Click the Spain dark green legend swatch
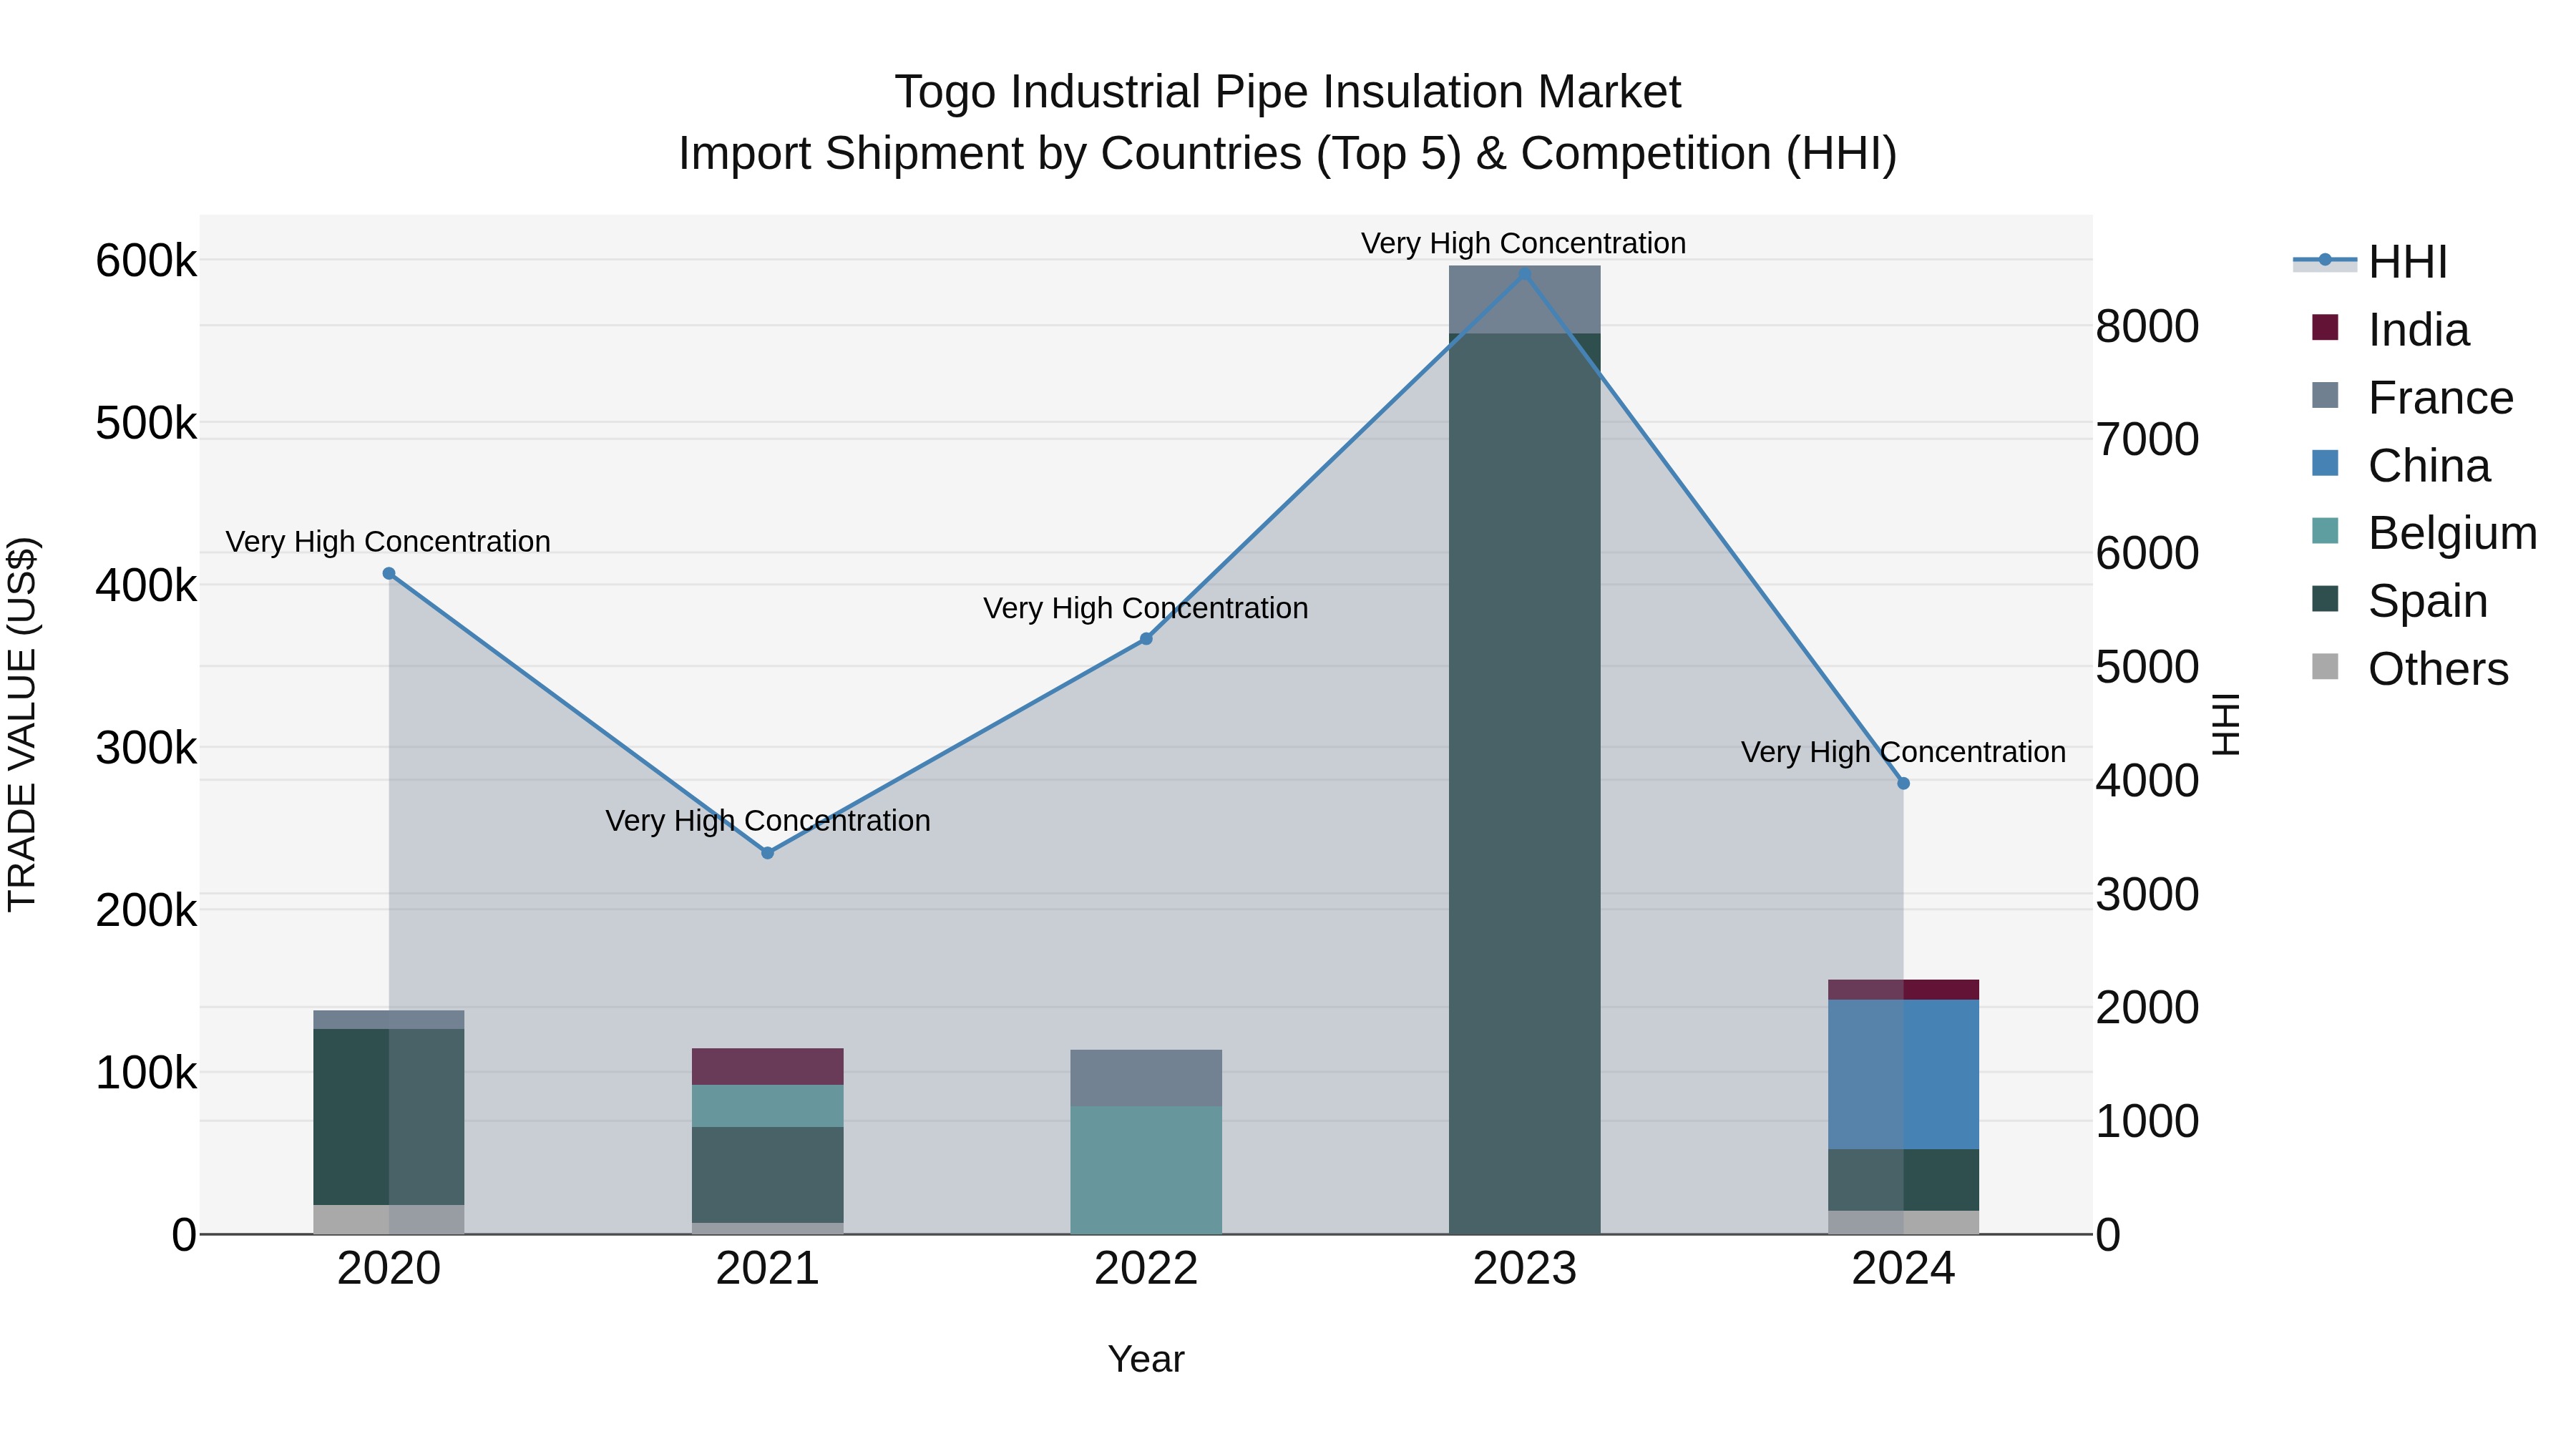This screenshot has width=2576, height=1449. pyautogui.click(x=2325, y=599)
